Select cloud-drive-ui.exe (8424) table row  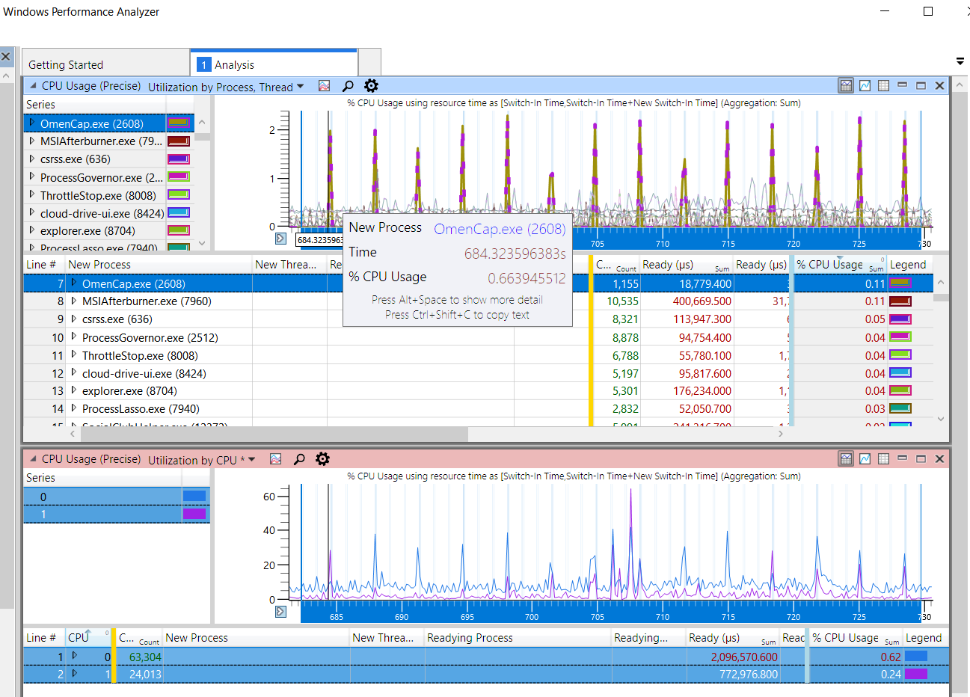pos(479,373)
